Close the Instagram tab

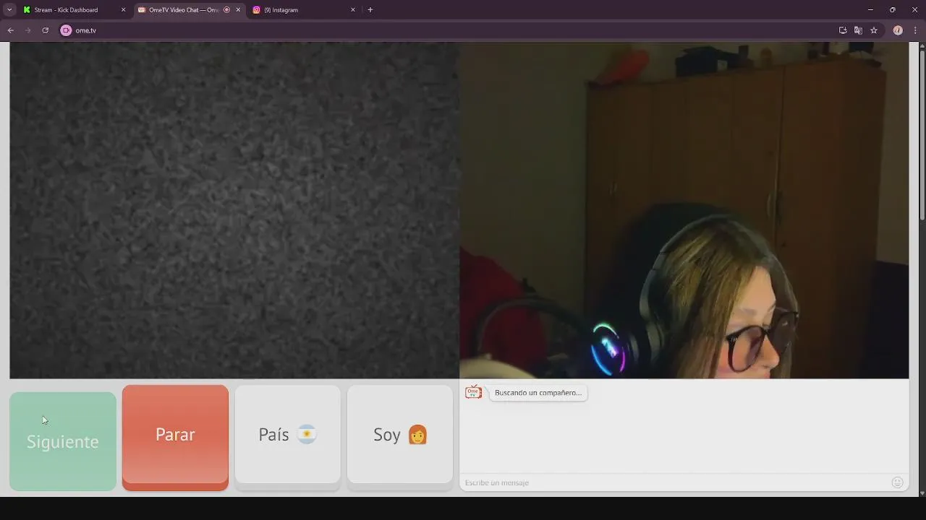click(353, 10)
